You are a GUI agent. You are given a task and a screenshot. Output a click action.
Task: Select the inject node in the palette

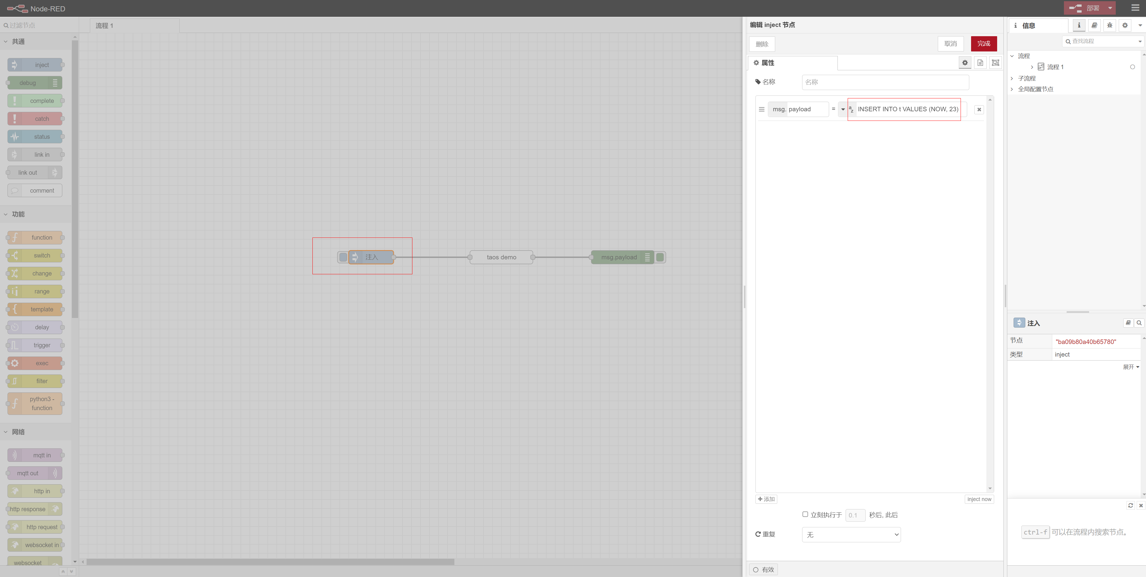click(x=34, y=64)
